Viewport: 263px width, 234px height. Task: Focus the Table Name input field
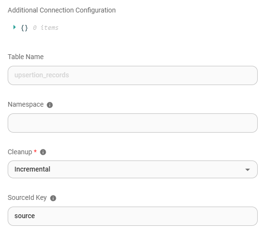tap(133, 75)
